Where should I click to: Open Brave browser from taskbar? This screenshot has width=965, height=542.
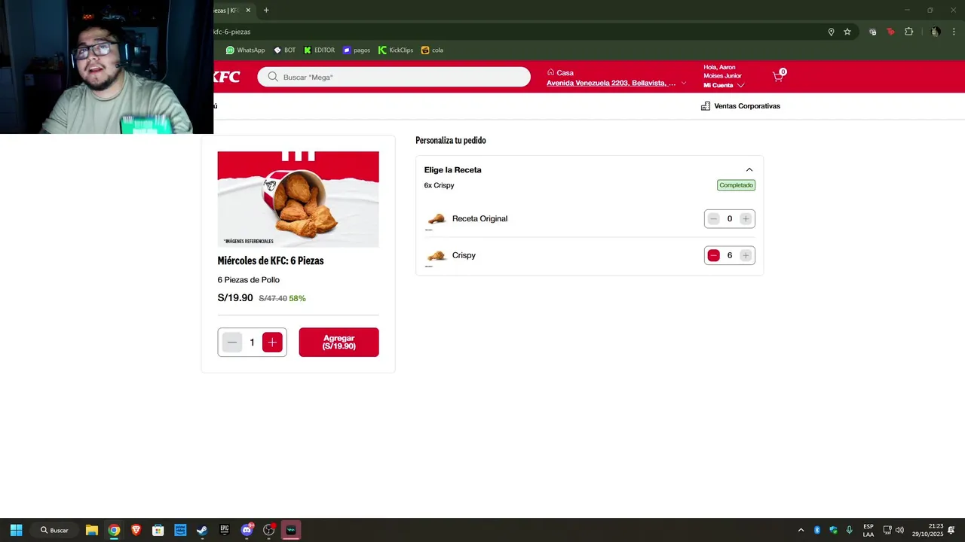(x=136, y=530)
